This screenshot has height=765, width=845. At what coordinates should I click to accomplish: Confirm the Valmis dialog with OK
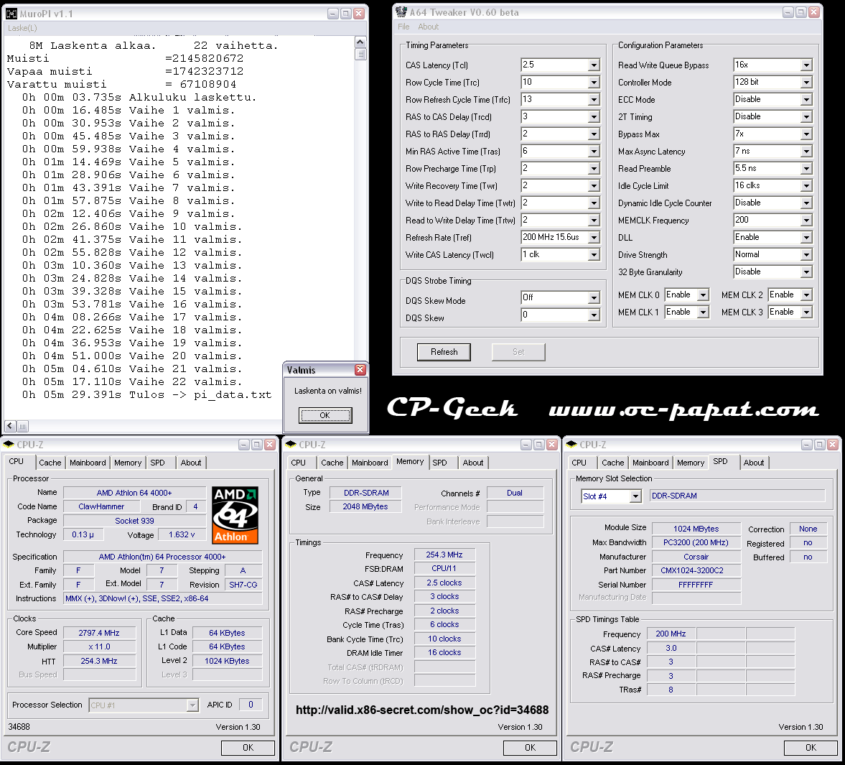pyautogui.click(x=325, y=415)
